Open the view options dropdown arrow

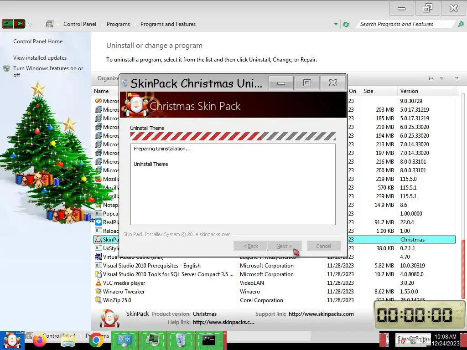[441, 78]
